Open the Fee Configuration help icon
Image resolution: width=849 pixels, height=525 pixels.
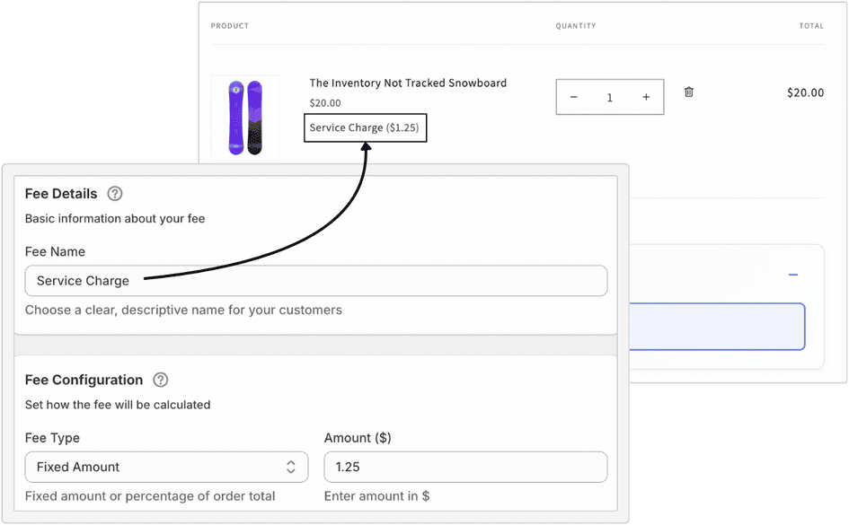pos(160,380)
